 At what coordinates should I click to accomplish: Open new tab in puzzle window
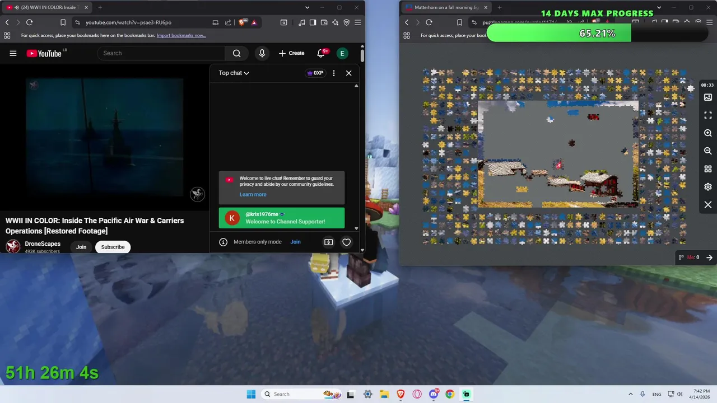499,7
